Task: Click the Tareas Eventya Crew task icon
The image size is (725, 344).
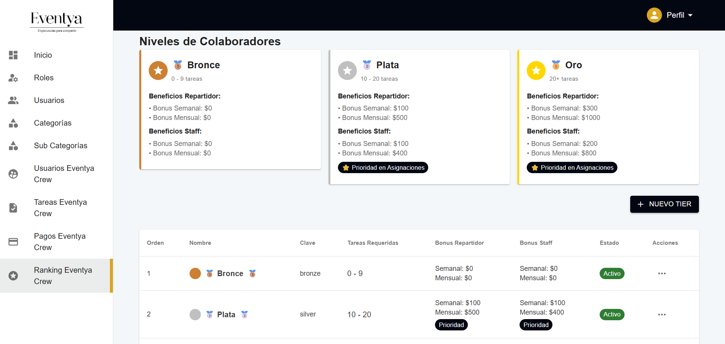Action: [x=13, y=208]
